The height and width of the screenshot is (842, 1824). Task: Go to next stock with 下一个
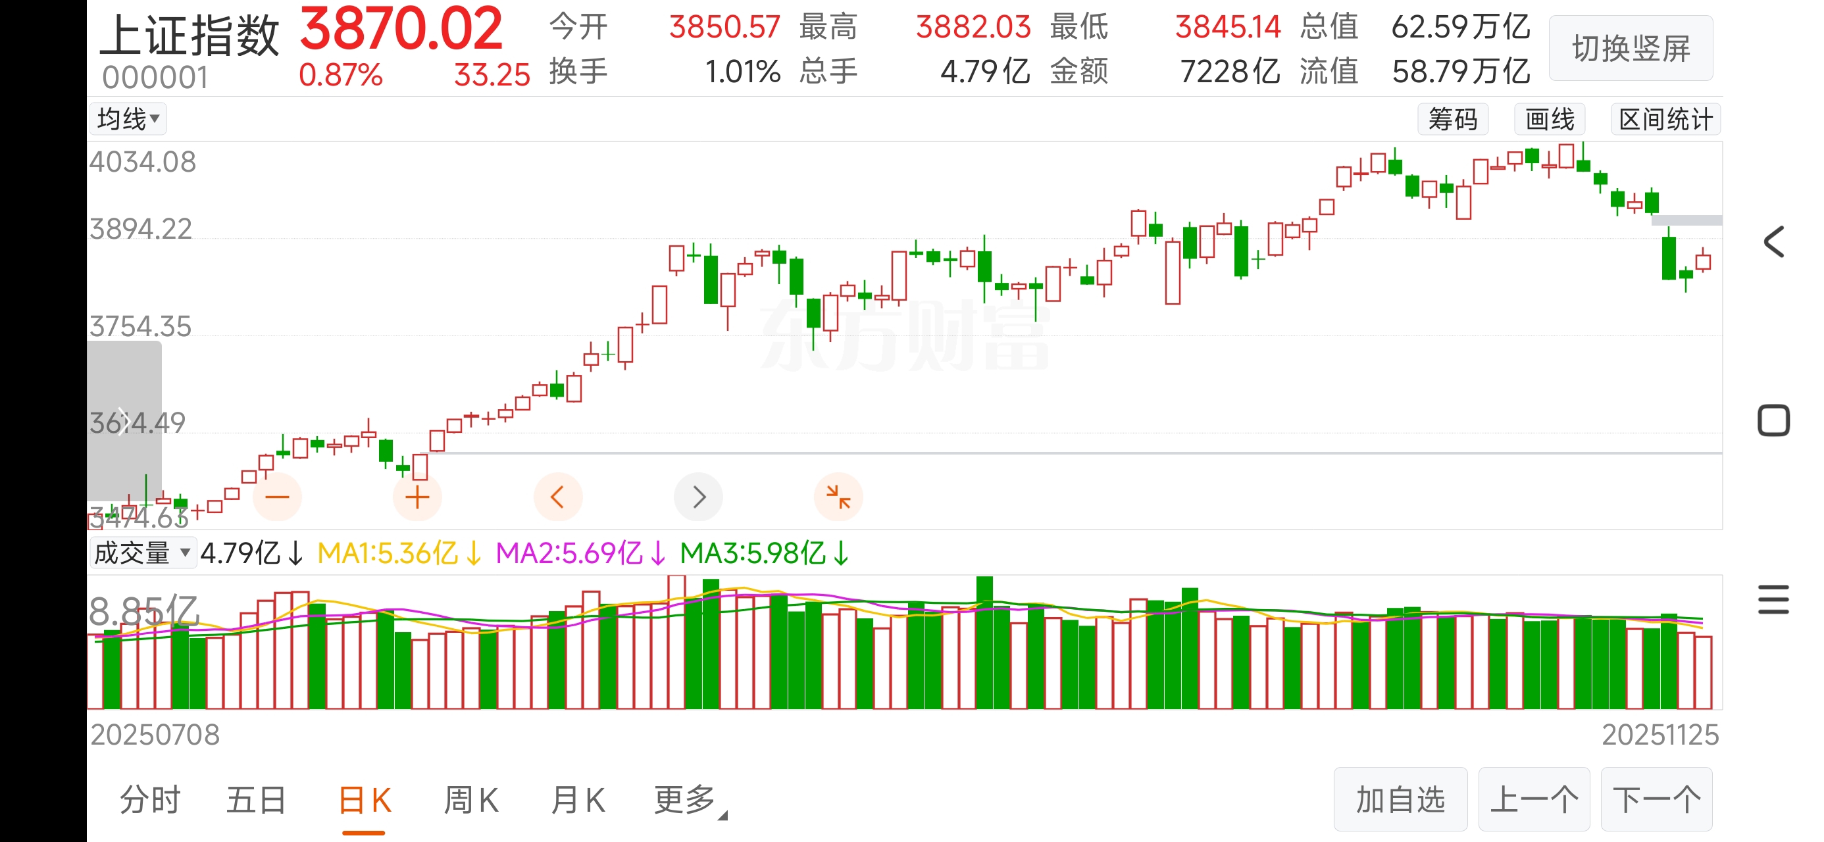(x=1656, y=799)
